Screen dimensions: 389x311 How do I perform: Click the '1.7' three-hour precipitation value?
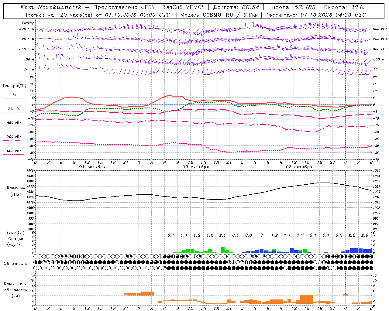coord(300,235)
